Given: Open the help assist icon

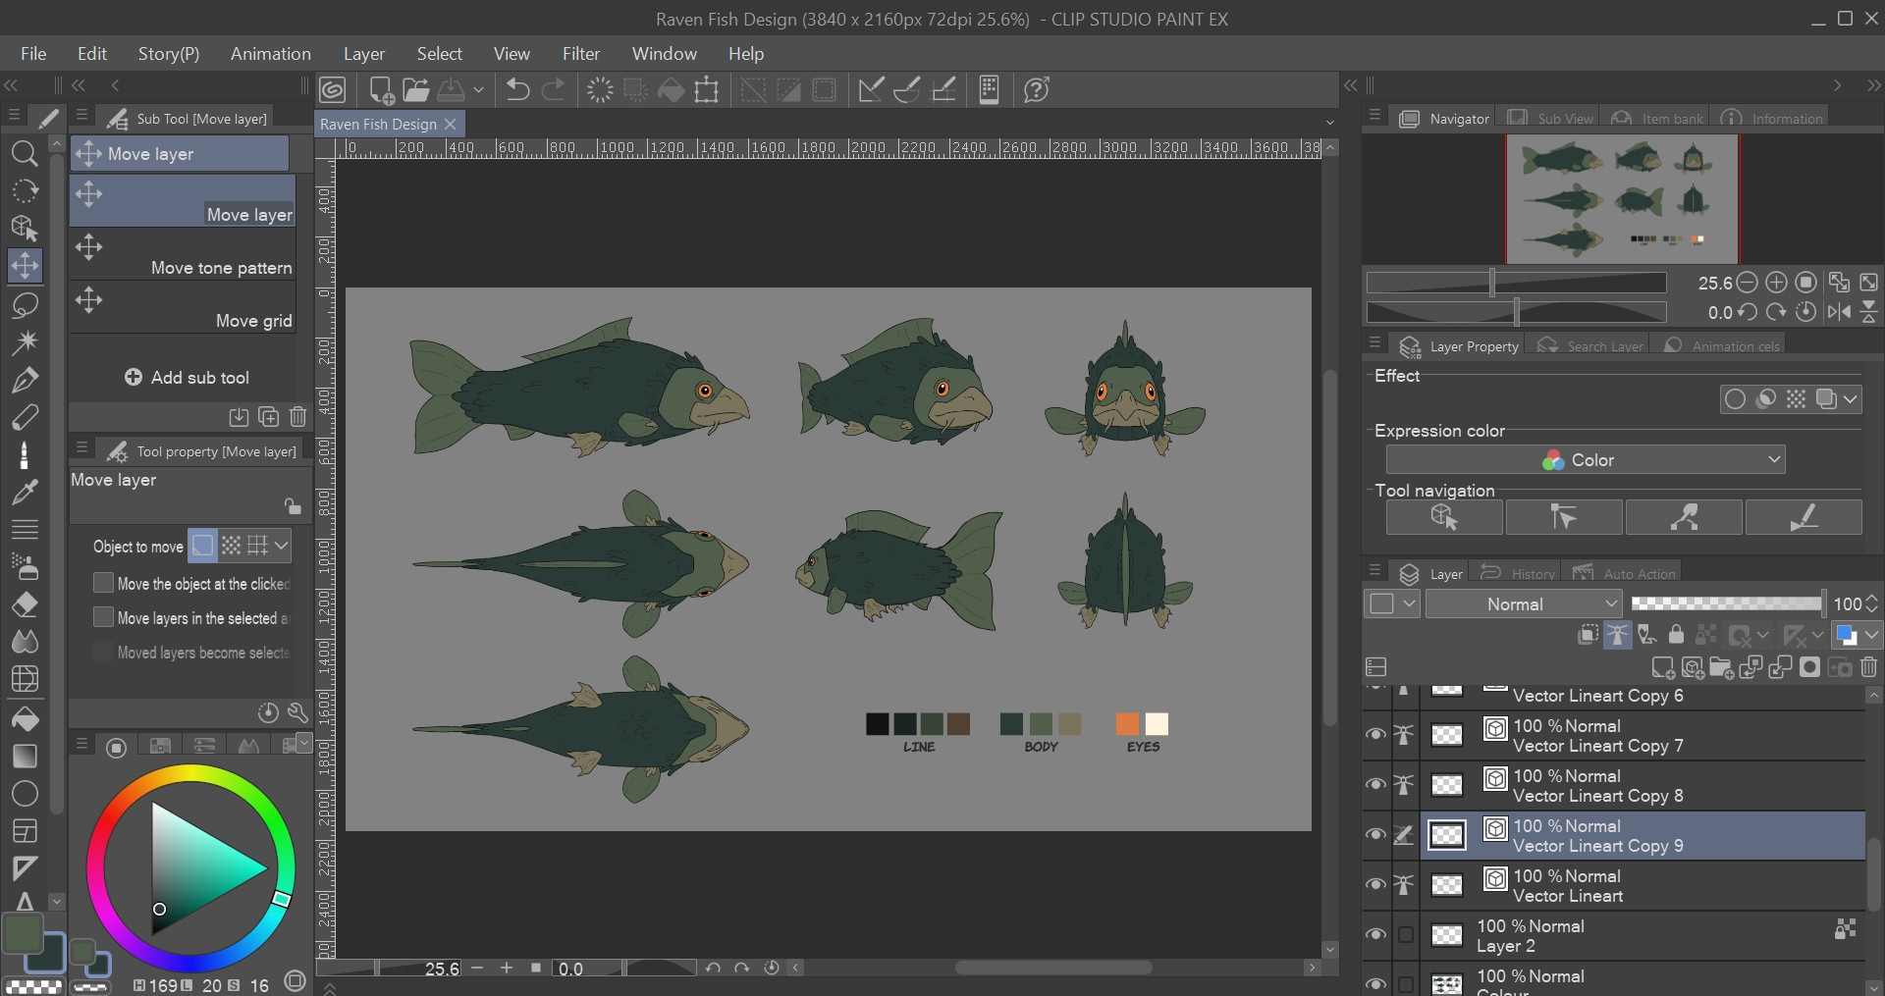Looking at the screenshot, I should pyautogui.click(x=1037, y=90).
